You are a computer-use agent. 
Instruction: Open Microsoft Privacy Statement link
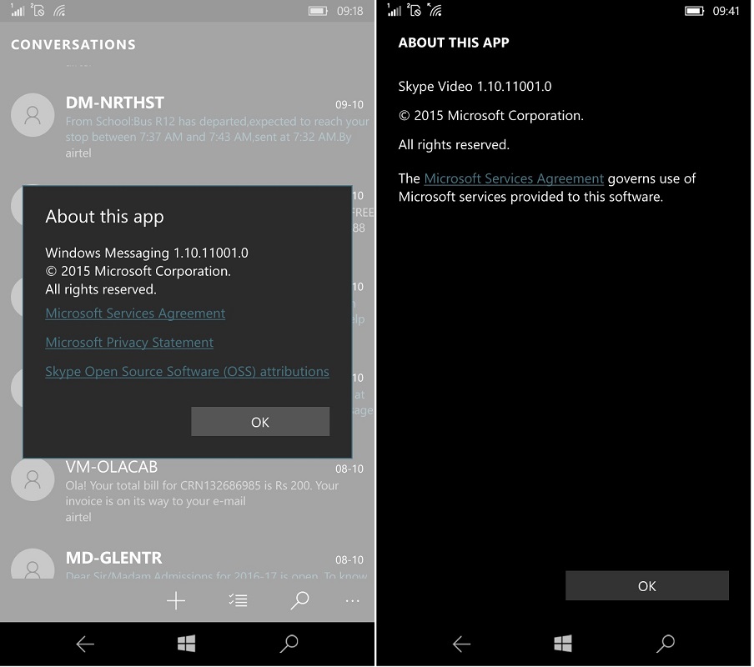pos(129,342)
